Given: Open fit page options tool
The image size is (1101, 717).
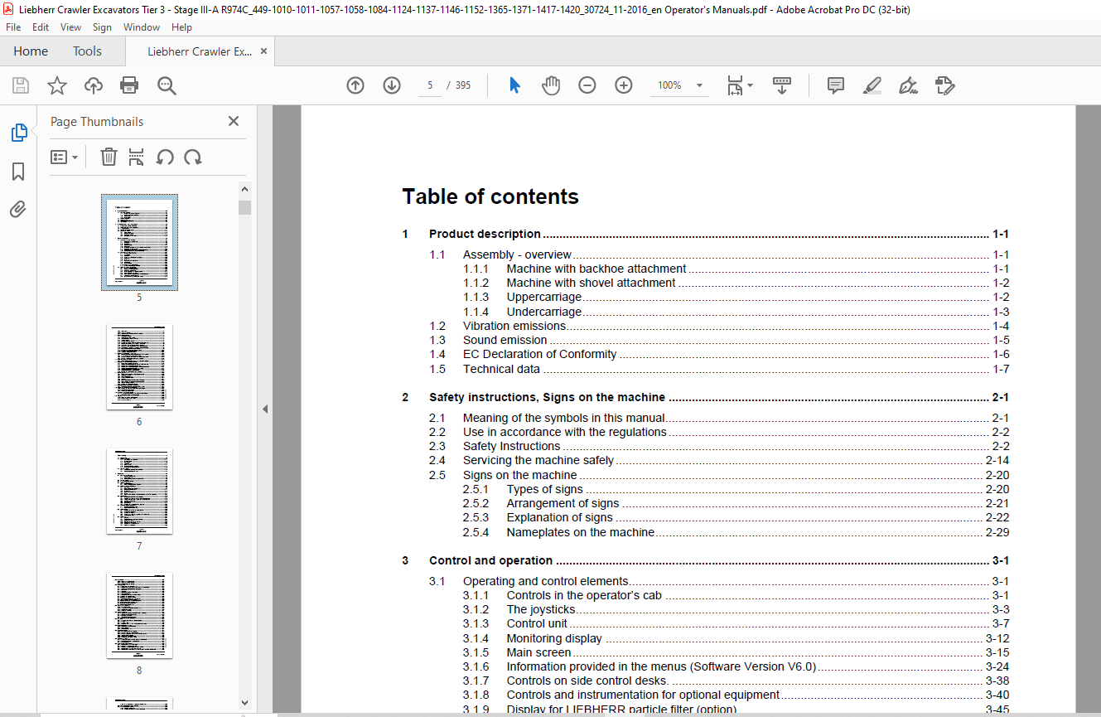Looking at the screenshot, I should (739, 85).
